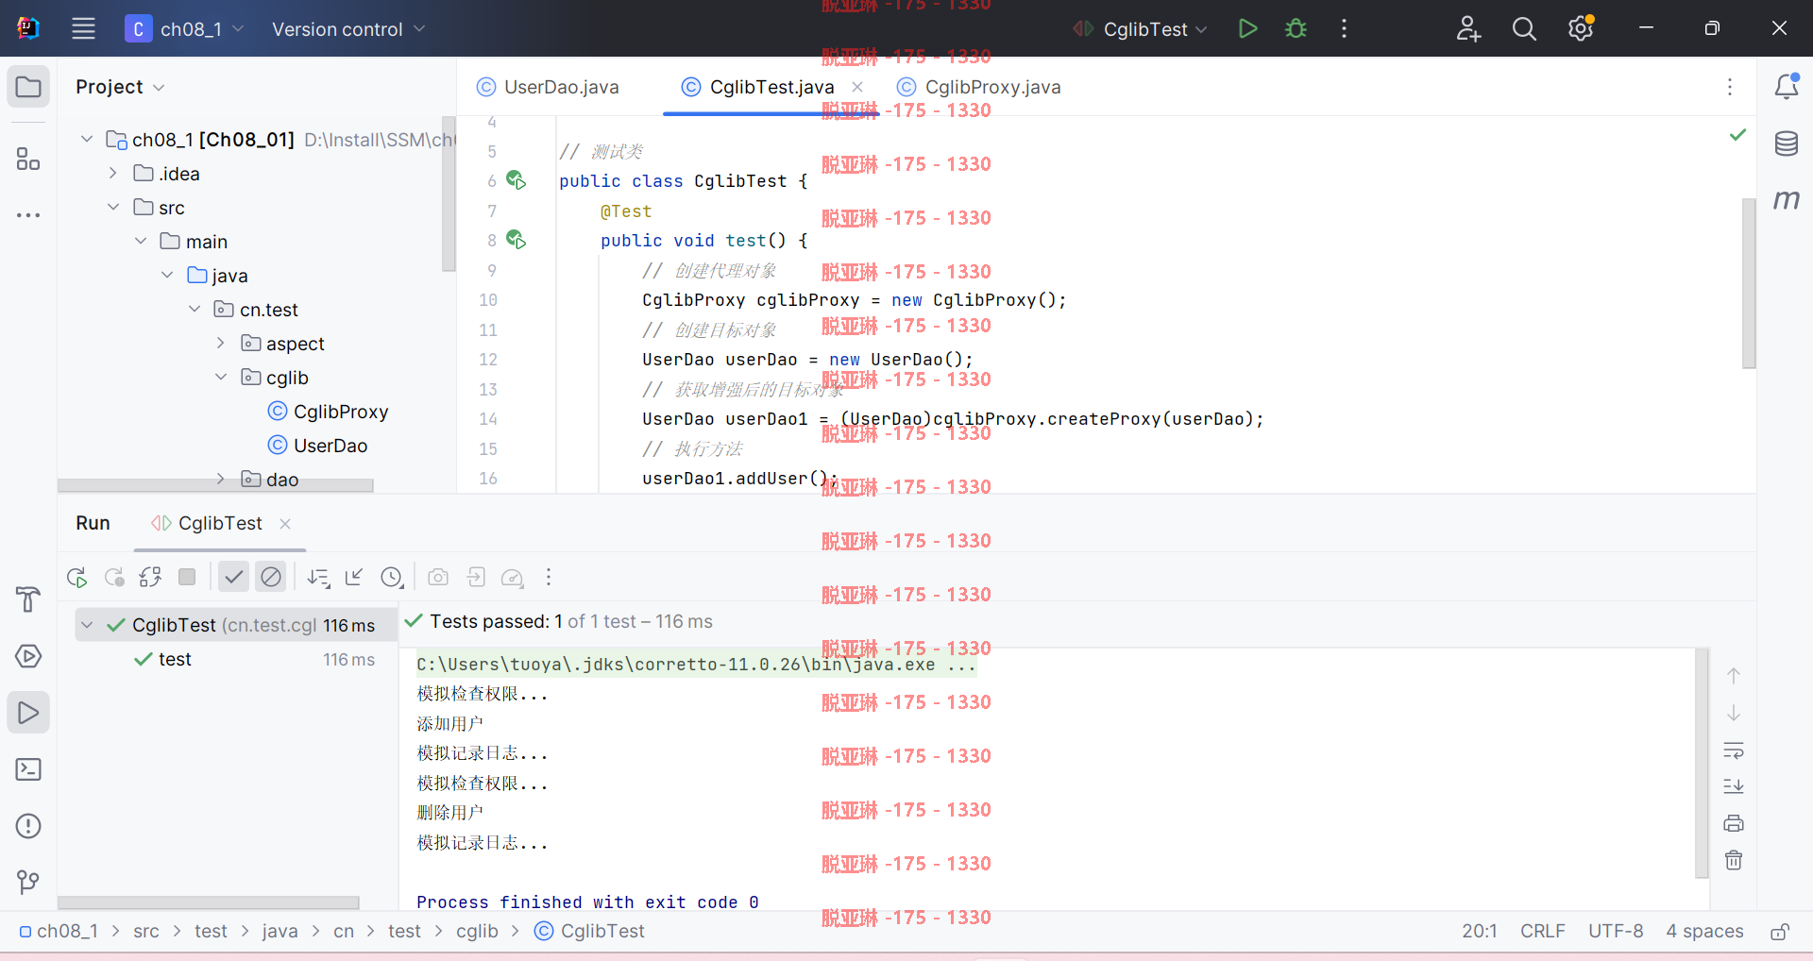This screenshot has height=961, width=1813.
Task: Click cglib breadcrumb in navigation bar
Action: tap(477, 931)
